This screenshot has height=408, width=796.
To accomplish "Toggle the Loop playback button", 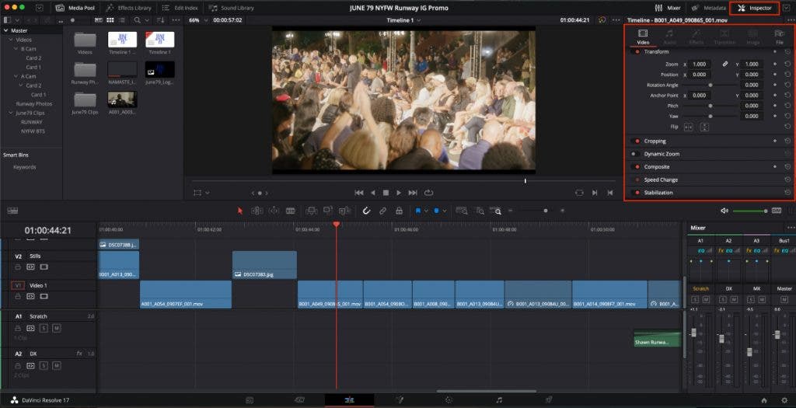I will coord(429,193).
